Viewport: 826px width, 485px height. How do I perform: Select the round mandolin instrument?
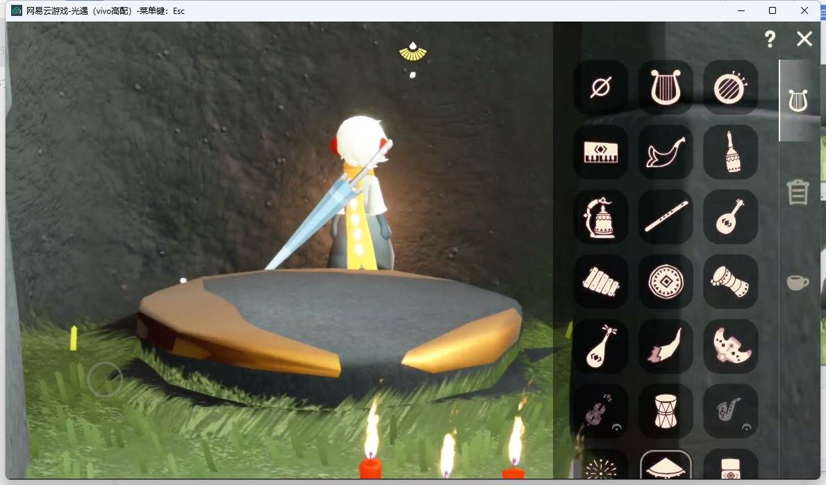point(730,216)
